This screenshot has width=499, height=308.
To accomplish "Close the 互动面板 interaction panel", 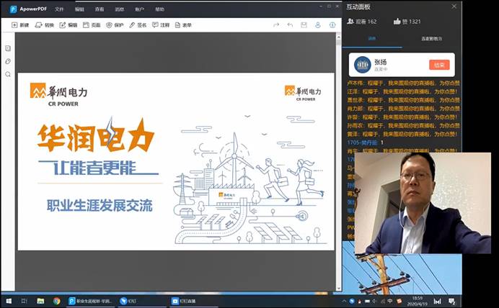I will tap(454, 6).
